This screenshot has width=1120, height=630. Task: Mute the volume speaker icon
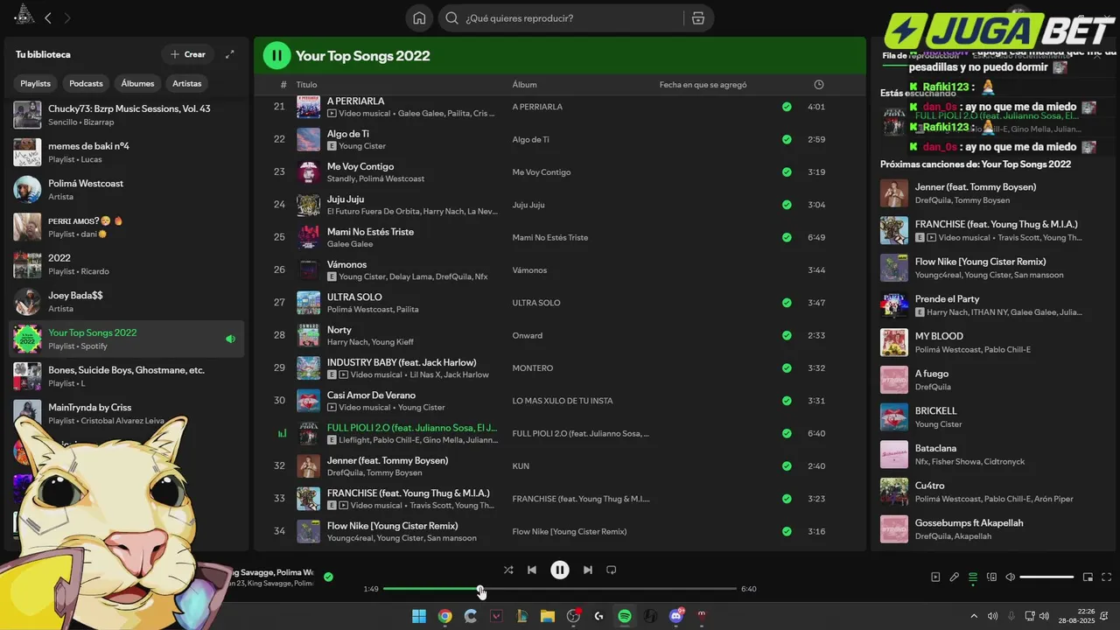click(1011, 577)
